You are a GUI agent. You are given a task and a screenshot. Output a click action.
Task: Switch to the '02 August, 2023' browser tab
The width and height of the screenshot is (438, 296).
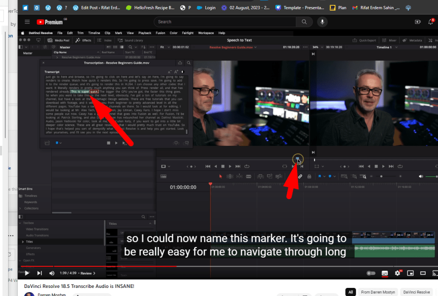[245, 8]
